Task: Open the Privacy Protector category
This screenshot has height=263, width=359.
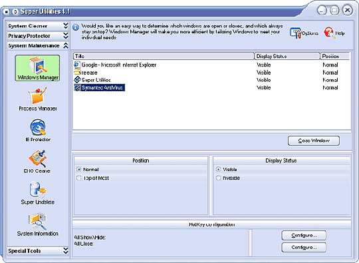Action: tap(38, 36)
